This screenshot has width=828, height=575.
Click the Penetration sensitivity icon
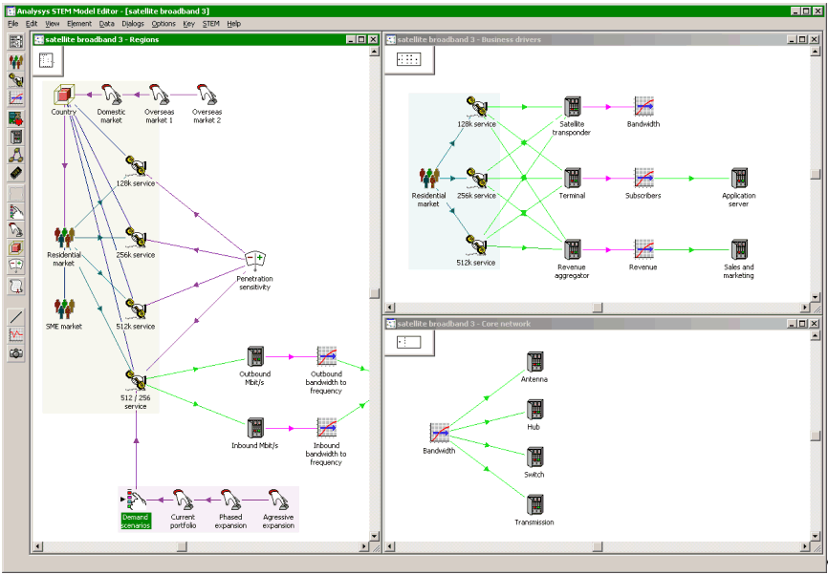(x=254, y=260)
